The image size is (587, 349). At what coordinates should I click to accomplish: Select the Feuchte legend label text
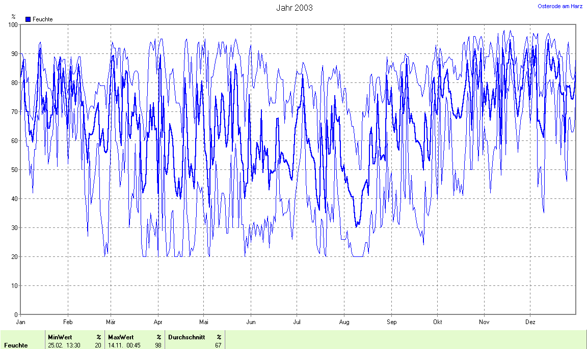(42, 19)
